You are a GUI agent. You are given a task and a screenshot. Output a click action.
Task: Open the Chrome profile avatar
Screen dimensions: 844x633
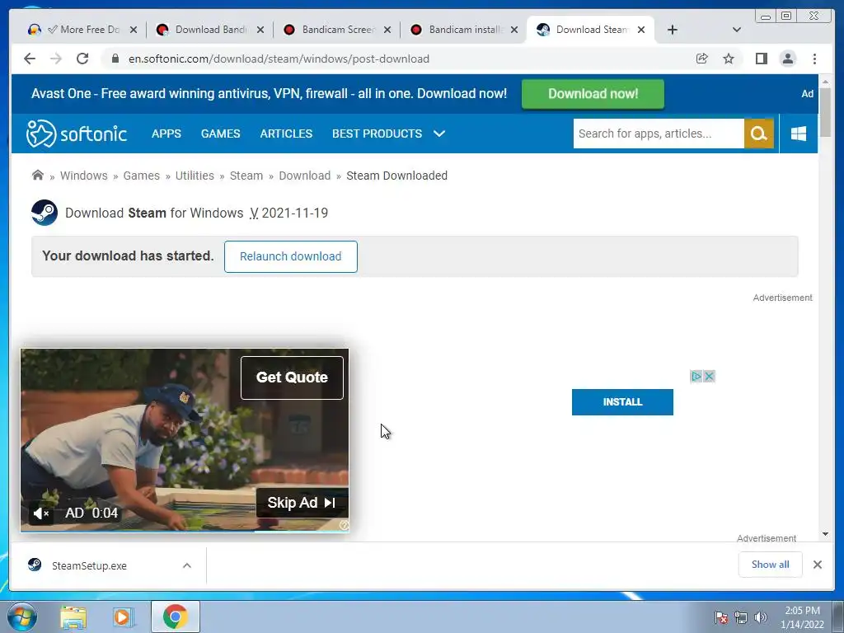click(787, 59)
